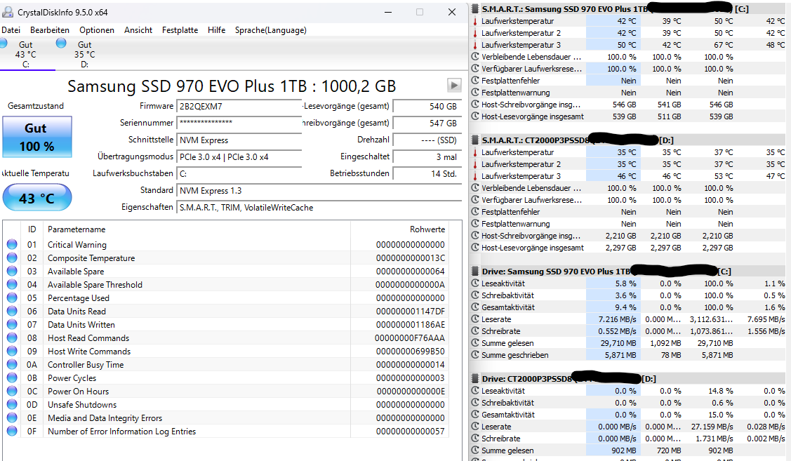Click Host-Schreibvorgänge value 2,210 GB current column
Viewport: 791px width, 461px height.
pos(621,236)
